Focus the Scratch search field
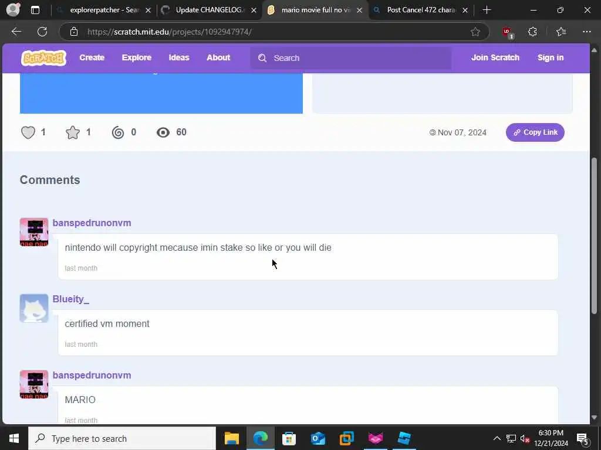Screen dimensions: 601x450 tap(351, 58)
